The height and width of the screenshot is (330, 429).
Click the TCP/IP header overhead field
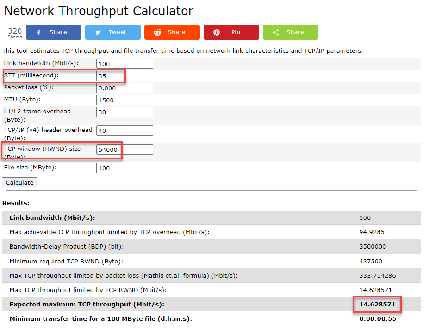click(124, 131)
